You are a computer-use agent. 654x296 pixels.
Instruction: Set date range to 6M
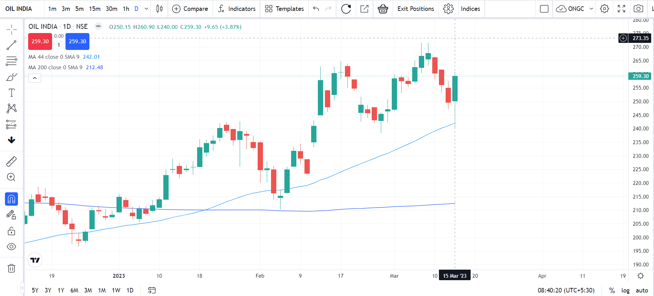point(74,290)
